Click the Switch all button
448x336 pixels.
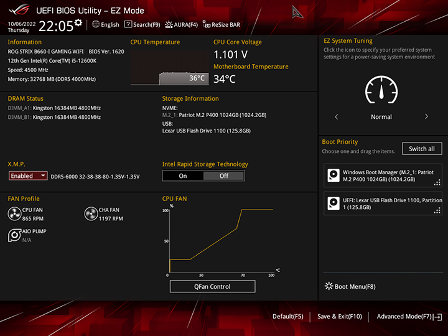point(422,149)
